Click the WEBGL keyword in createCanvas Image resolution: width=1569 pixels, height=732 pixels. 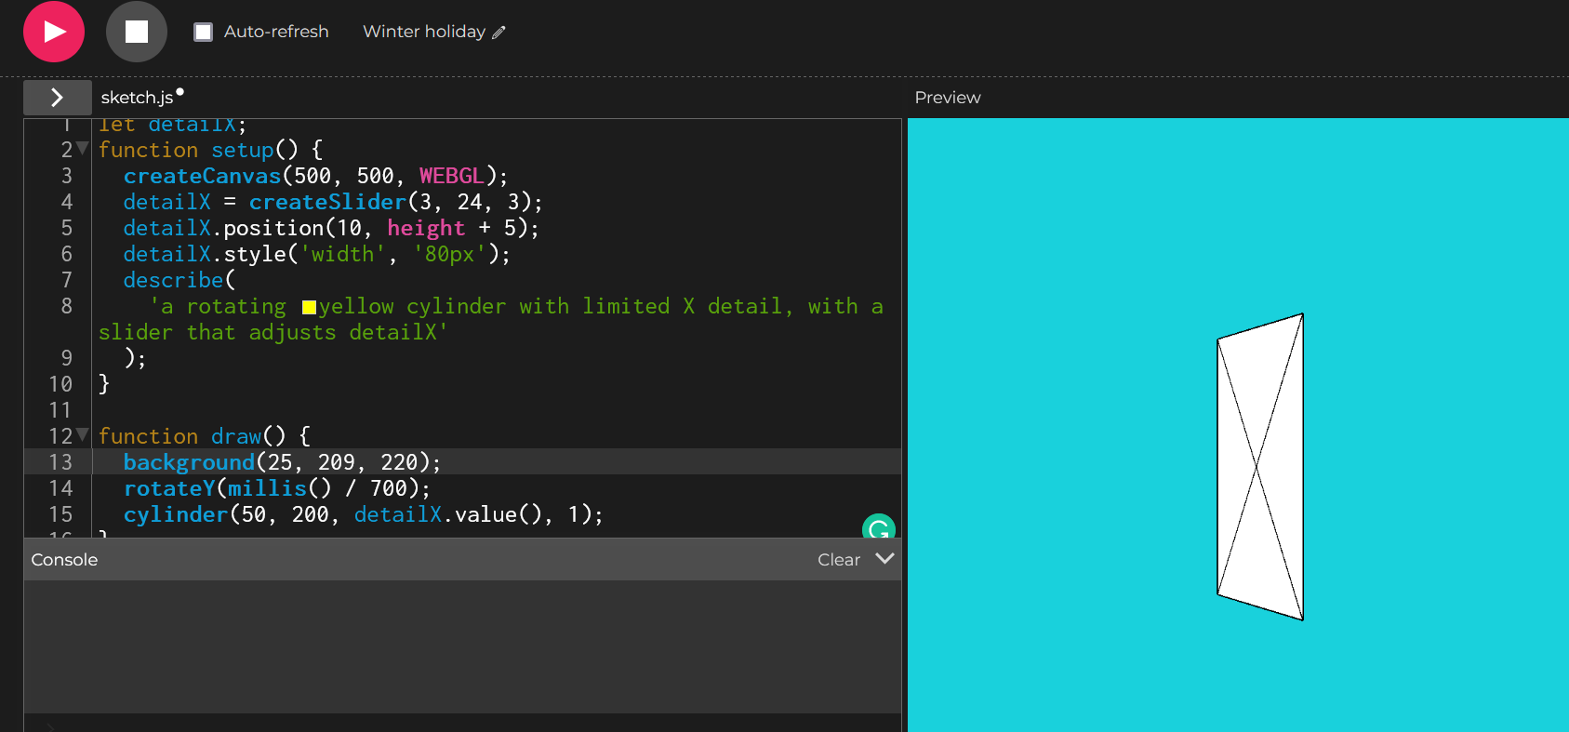click(x=451, y=176)
